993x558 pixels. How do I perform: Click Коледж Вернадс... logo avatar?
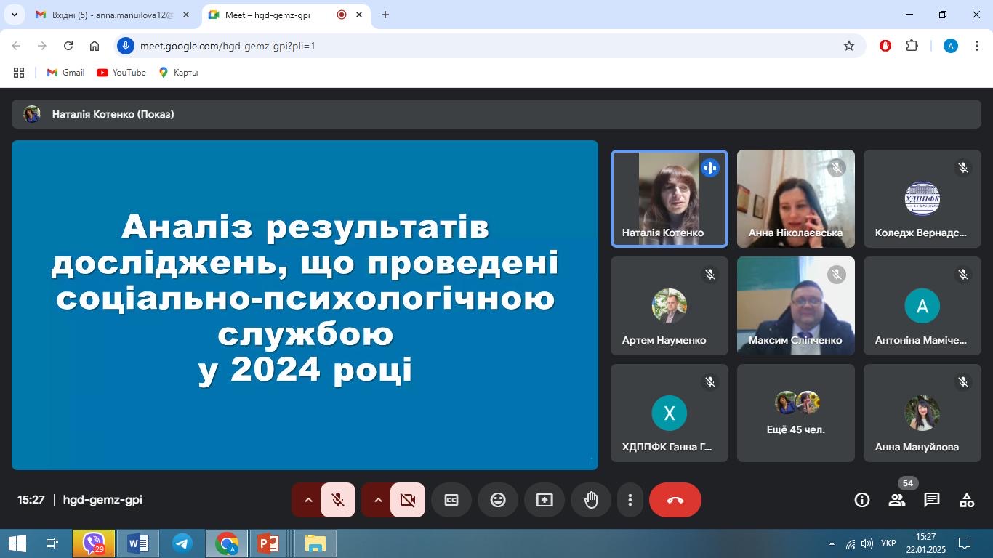point(922,199)
